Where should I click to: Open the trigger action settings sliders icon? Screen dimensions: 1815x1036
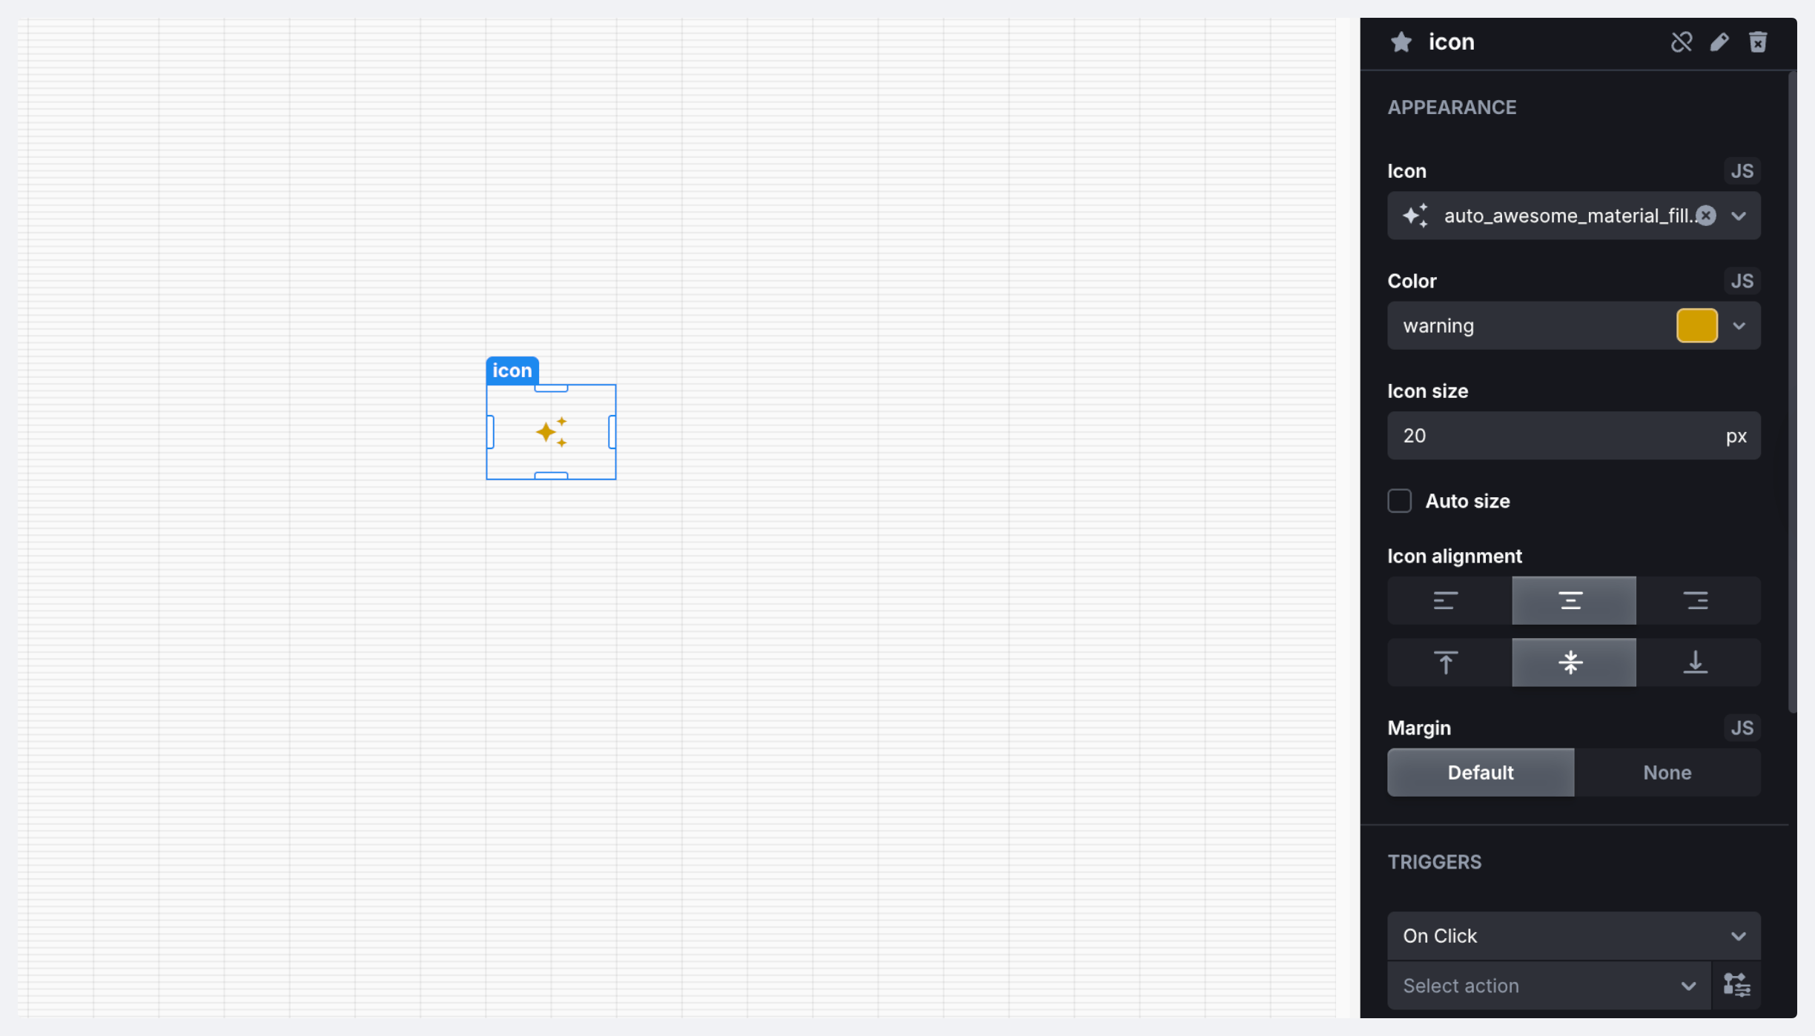pyautogui.click(x=1736, y=986)
